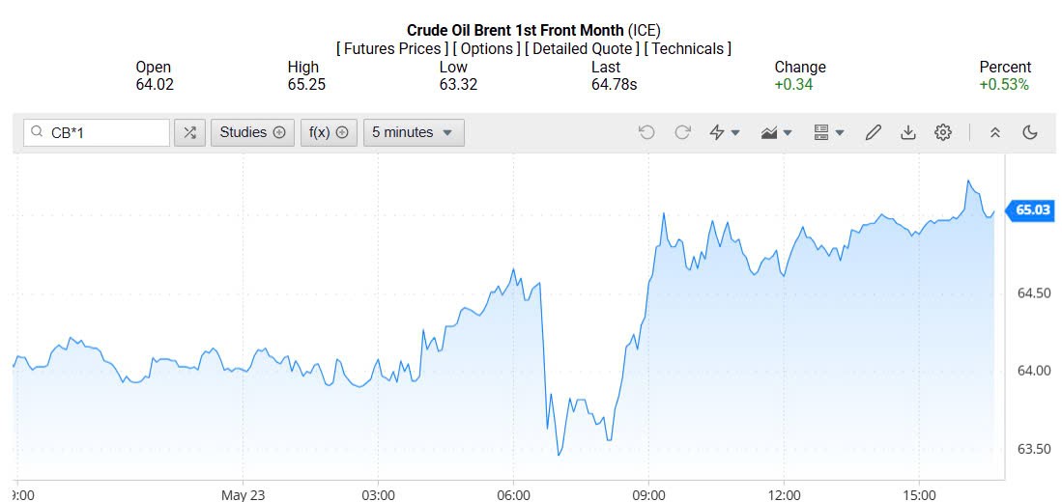Open the Technicals link
The width and height of the screenshot is (1062, 502).
[688, 48]
